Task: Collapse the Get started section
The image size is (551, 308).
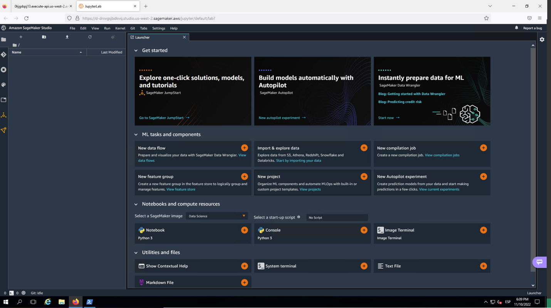Action: (136, 50)
